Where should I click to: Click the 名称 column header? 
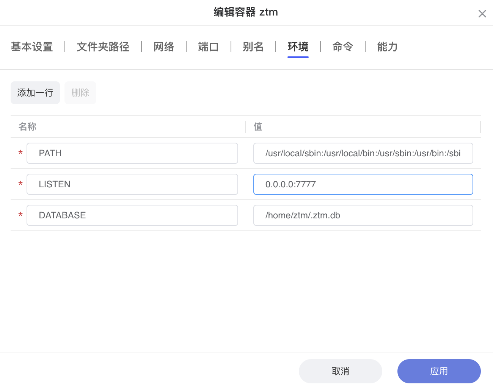click(x=27, y=127)
